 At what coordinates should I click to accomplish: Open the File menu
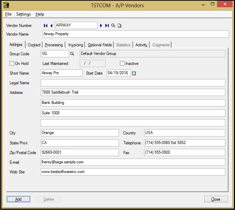pos(8,14)
